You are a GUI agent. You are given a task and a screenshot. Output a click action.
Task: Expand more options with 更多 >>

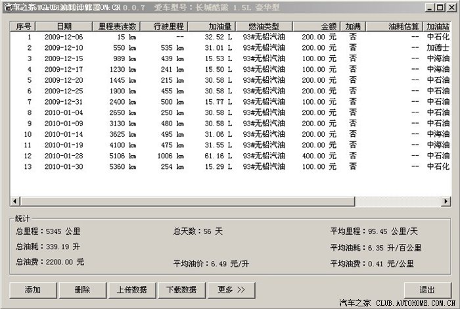tap(231, 290)
